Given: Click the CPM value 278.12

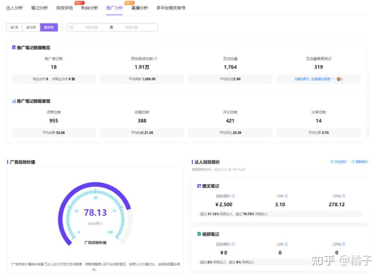Looking at the screenshot, I should [x=337, y=204].
